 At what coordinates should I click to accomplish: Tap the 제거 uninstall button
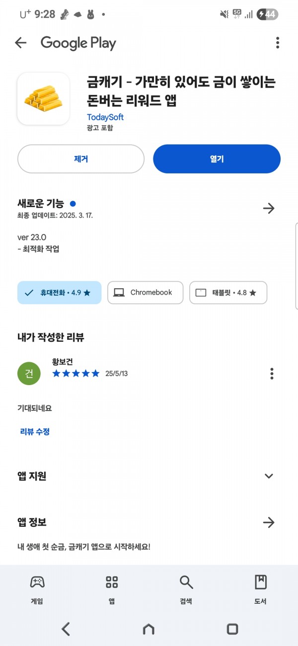pos(81,159)
